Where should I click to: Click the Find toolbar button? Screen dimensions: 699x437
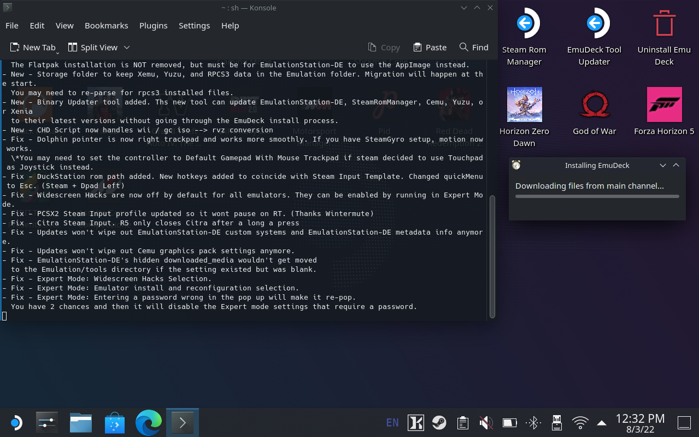pyautogui.click(x=474, y=48)
